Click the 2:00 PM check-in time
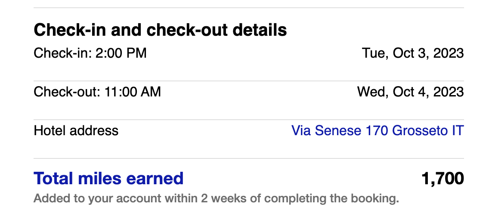The height and width of the screenshot is (223, 489). click(121, 53)
